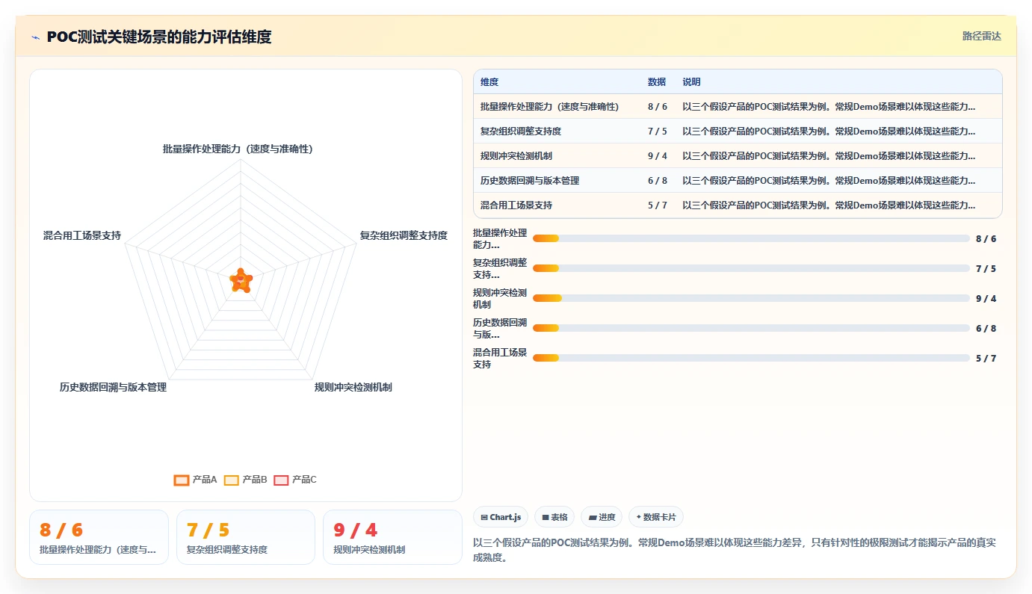Screen dimensions: 1032x594
Task: Click the 6 / 8 value beside progress bar
Action: click(x=986, y=329)
